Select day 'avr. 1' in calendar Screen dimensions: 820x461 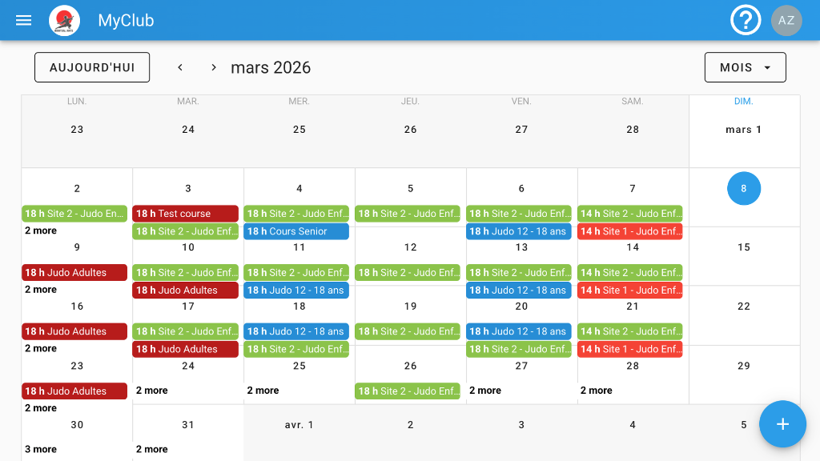(x=299, y=425)
